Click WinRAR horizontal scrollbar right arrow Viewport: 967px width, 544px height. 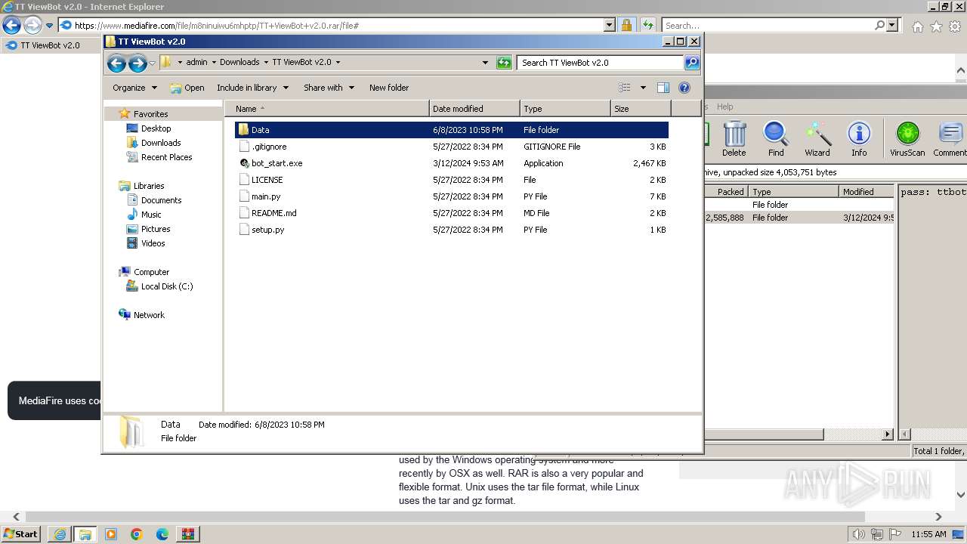click(x=888, y=434)
